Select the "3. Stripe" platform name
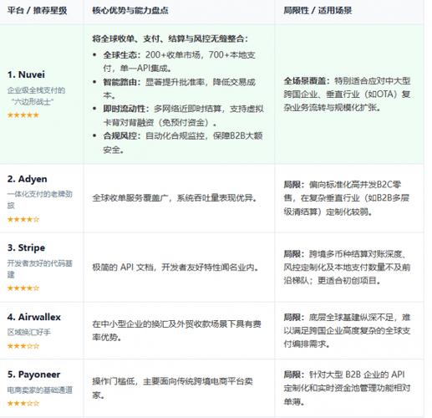 click(26, 247)
